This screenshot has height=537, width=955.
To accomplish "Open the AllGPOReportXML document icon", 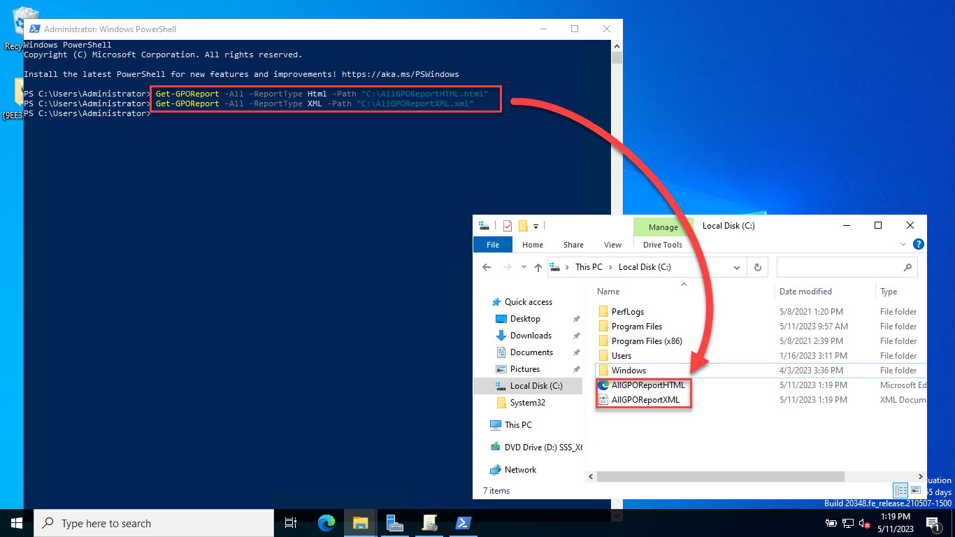I will tap(603, 399).
